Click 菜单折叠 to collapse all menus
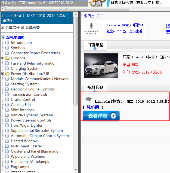This screenshot has width=170, height=173. 33,28
